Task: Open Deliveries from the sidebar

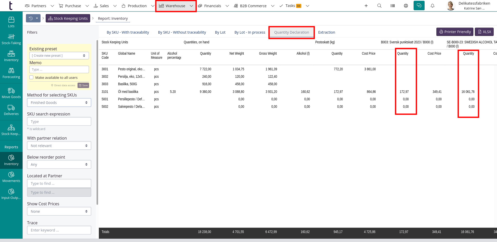Action: coord(11,110)
